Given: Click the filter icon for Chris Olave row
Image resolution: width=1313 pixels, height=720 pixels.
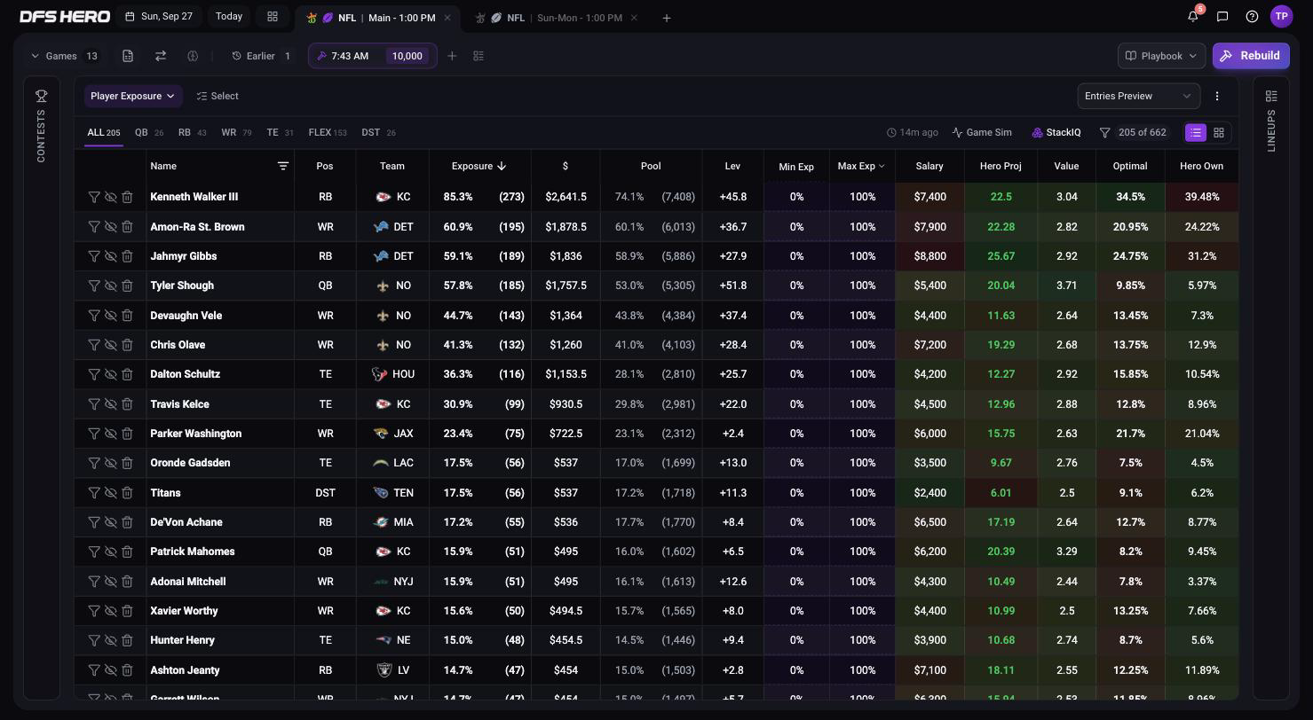Looking at the screenshot, I should [94, 345].
